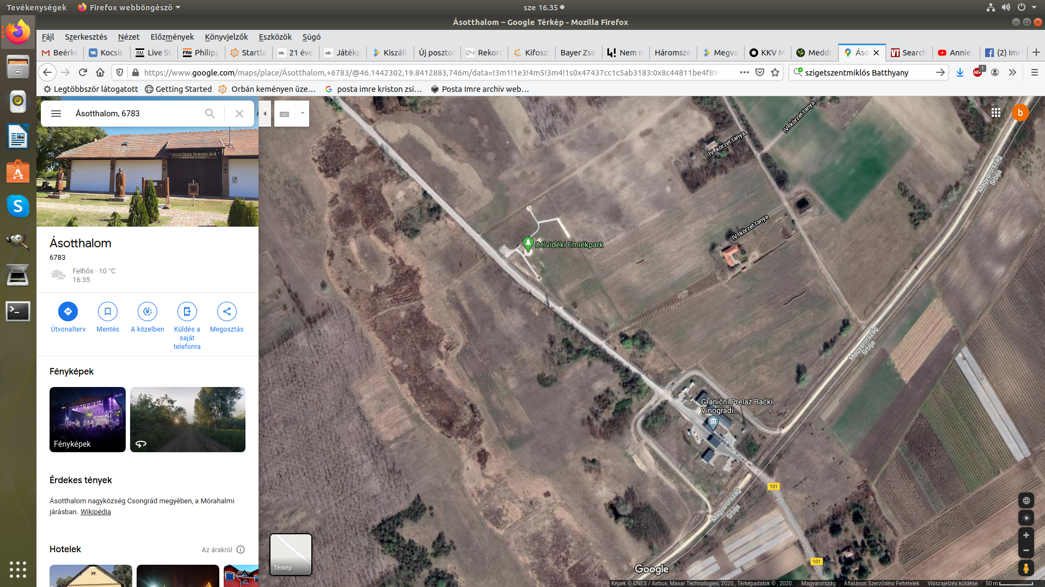Switch to the Search tab

point(908,53)
